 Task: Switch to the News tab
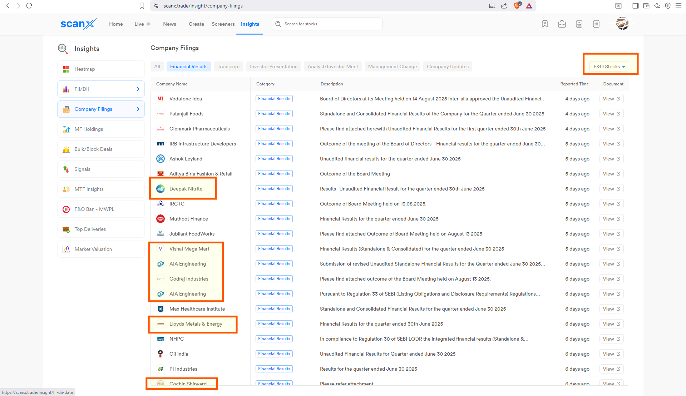[169, 24]
